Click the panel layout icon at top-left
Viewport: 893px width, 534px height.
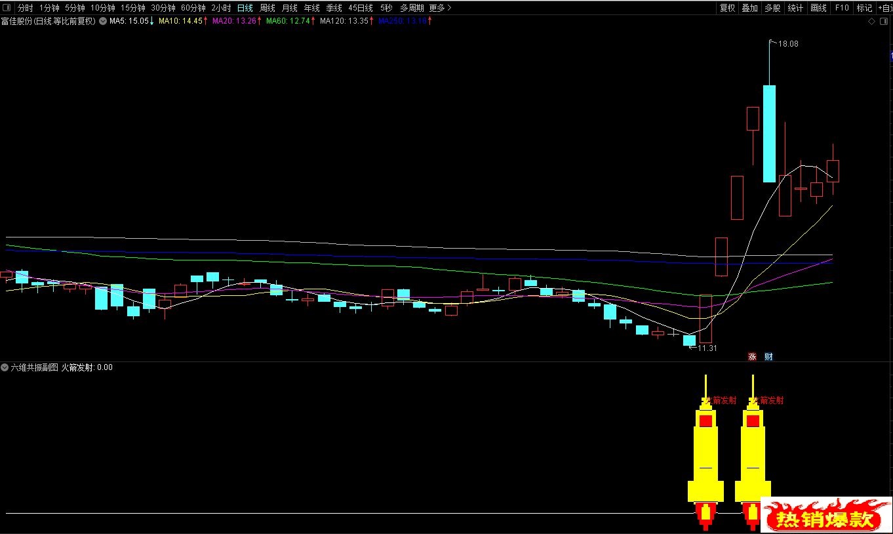7,8
